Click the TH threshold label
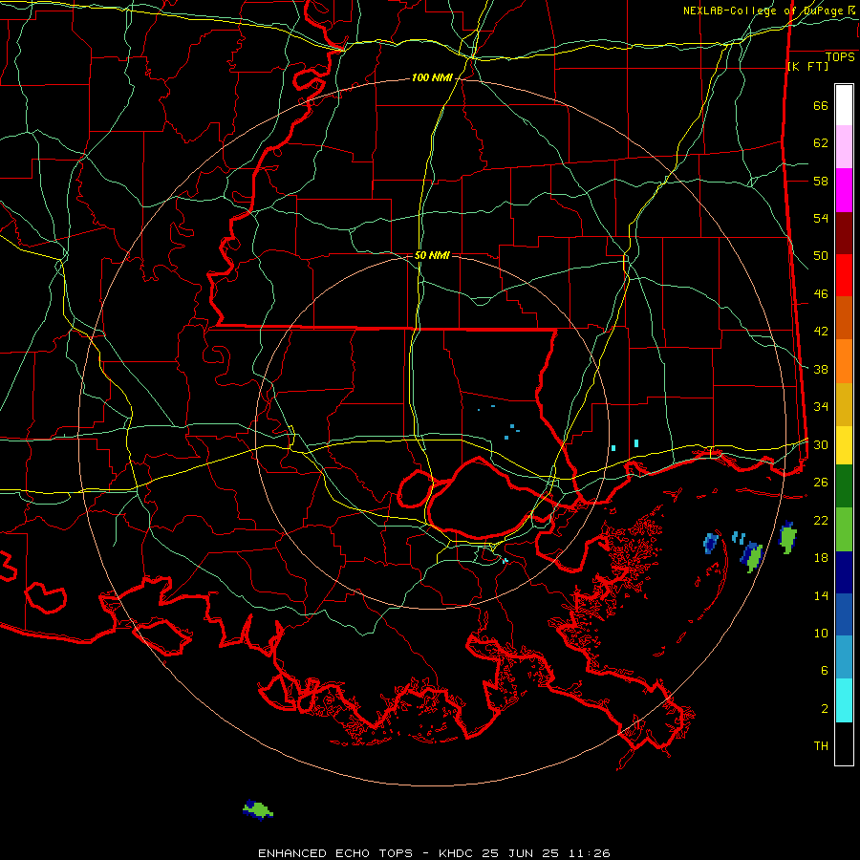 pos(821,745)
